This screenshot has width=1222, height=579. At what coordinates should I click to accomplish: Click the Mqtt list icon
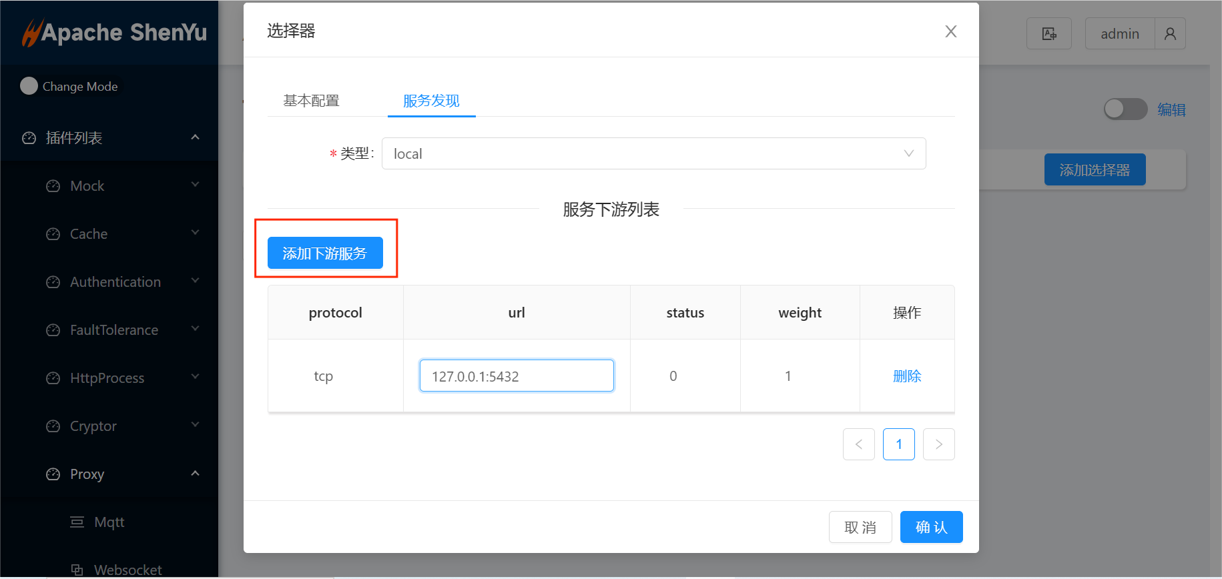click(77, 522)
